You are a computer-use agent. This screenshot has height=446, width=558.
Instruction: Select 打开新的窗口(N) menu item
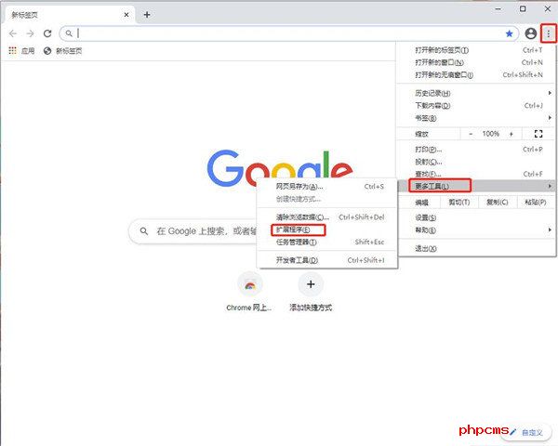pyautogui.click(x=476, y=62)
